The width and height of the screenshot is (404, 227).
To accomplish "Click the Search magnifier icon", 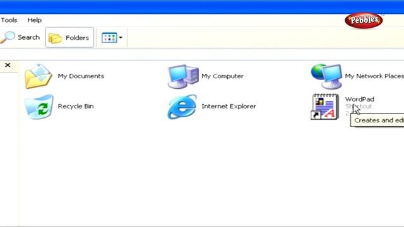I will (x=8, y=38).
